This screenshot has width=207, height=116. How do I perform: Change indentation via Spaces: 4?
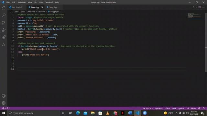pos(159,108)
